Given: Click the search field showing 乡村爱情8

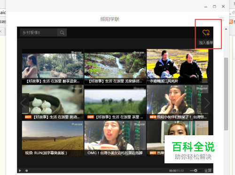Looking at the screenshot, I should point(39,33).
